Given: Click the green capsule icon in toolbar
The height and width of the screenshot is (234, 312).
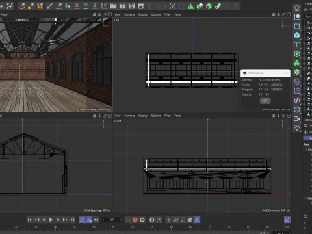Looking at the screenshot, I should (200, 6).
